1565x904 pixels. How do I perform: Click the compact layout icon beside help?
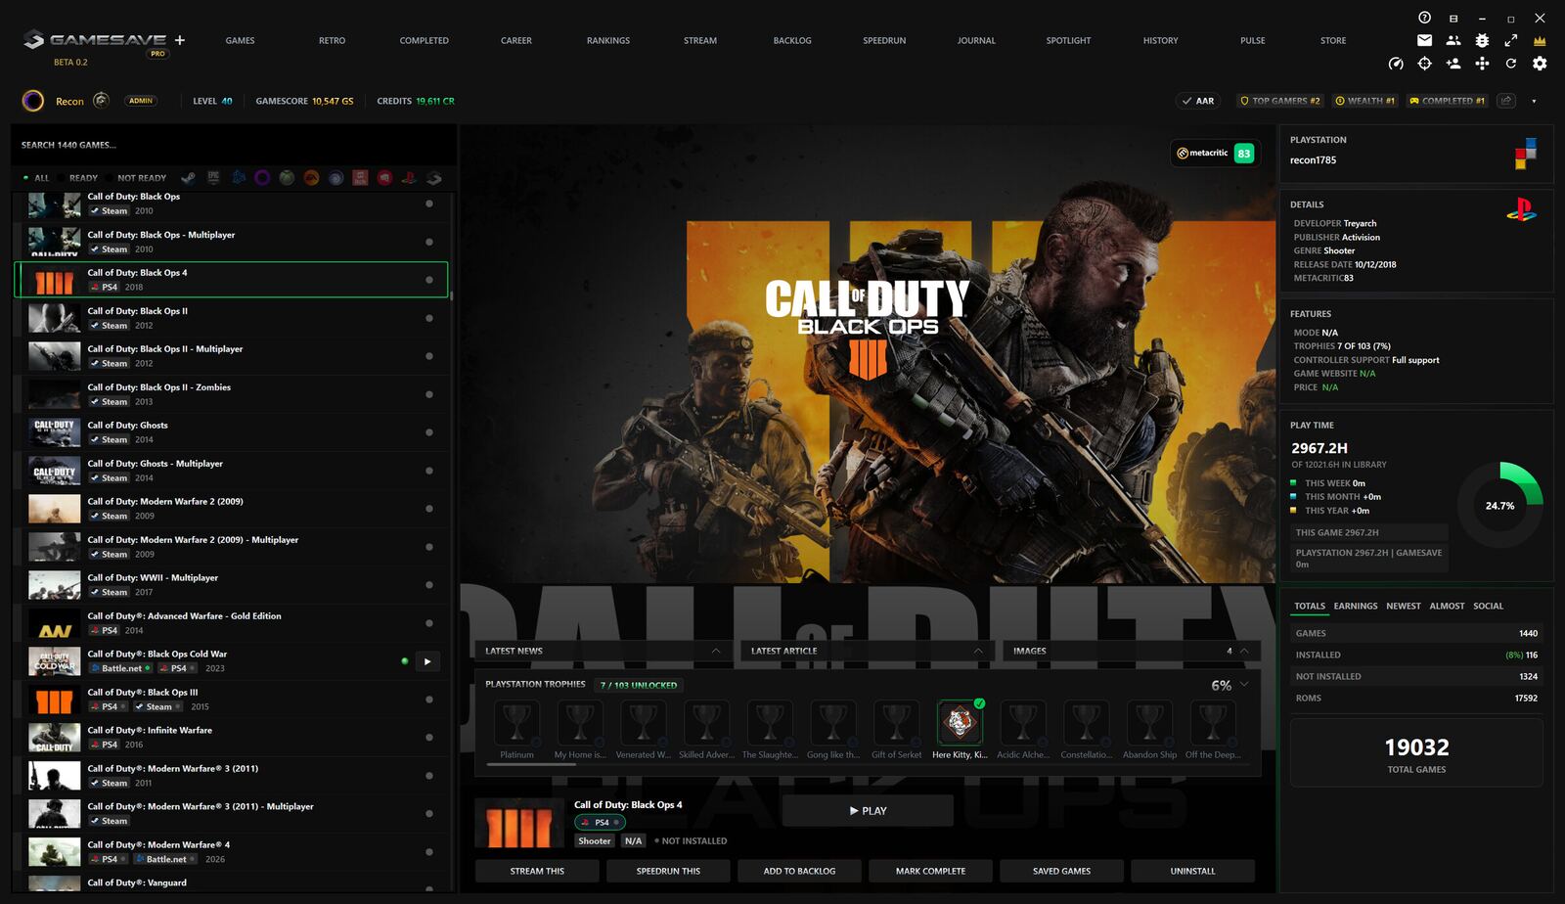click(x=1453, y=18)
